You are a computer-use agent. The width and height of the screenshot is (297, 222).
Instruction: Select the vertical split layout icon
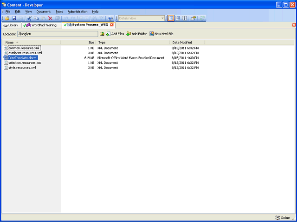[185, 18]
